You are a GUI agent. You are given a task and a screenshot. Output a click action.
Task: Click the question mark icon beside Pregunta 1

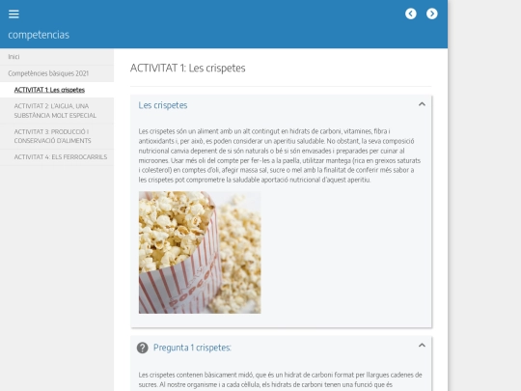[x=143, y=348]
